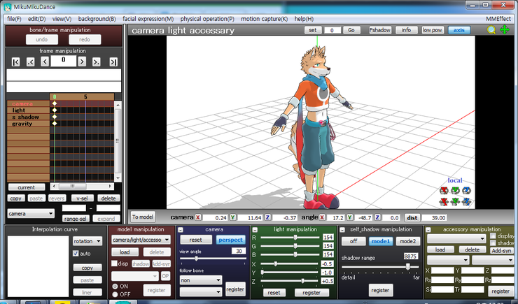Click the current frame number field

(x=64, y=61)
